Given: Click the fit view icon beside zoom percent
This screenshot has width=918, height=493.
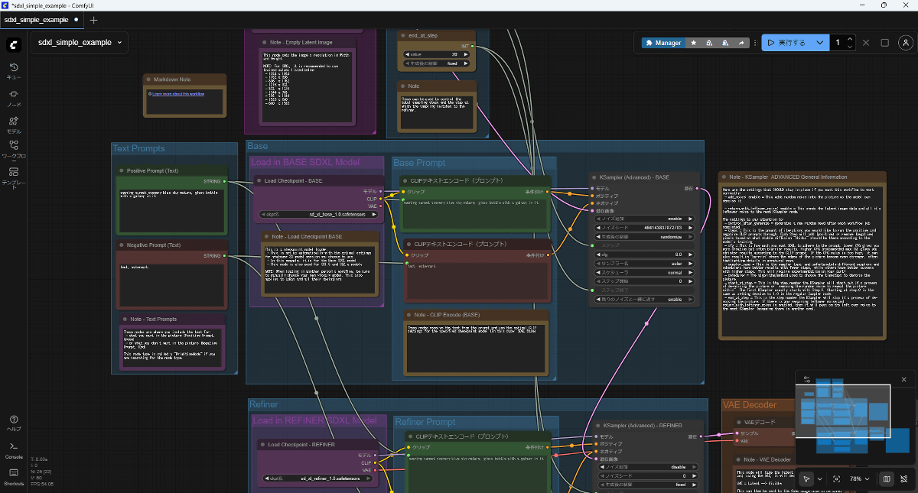Looking at the screenshot, I should 836,479.
